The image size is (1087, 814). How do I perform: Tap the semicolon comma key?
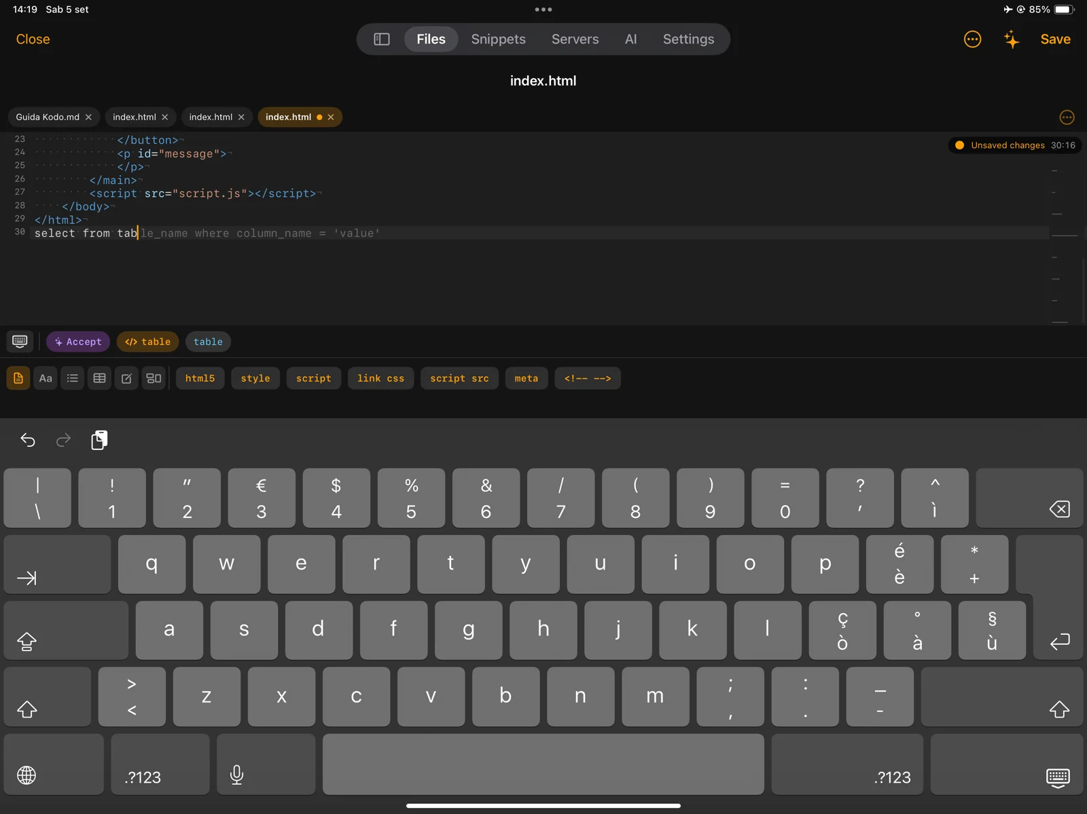(730, 697)
